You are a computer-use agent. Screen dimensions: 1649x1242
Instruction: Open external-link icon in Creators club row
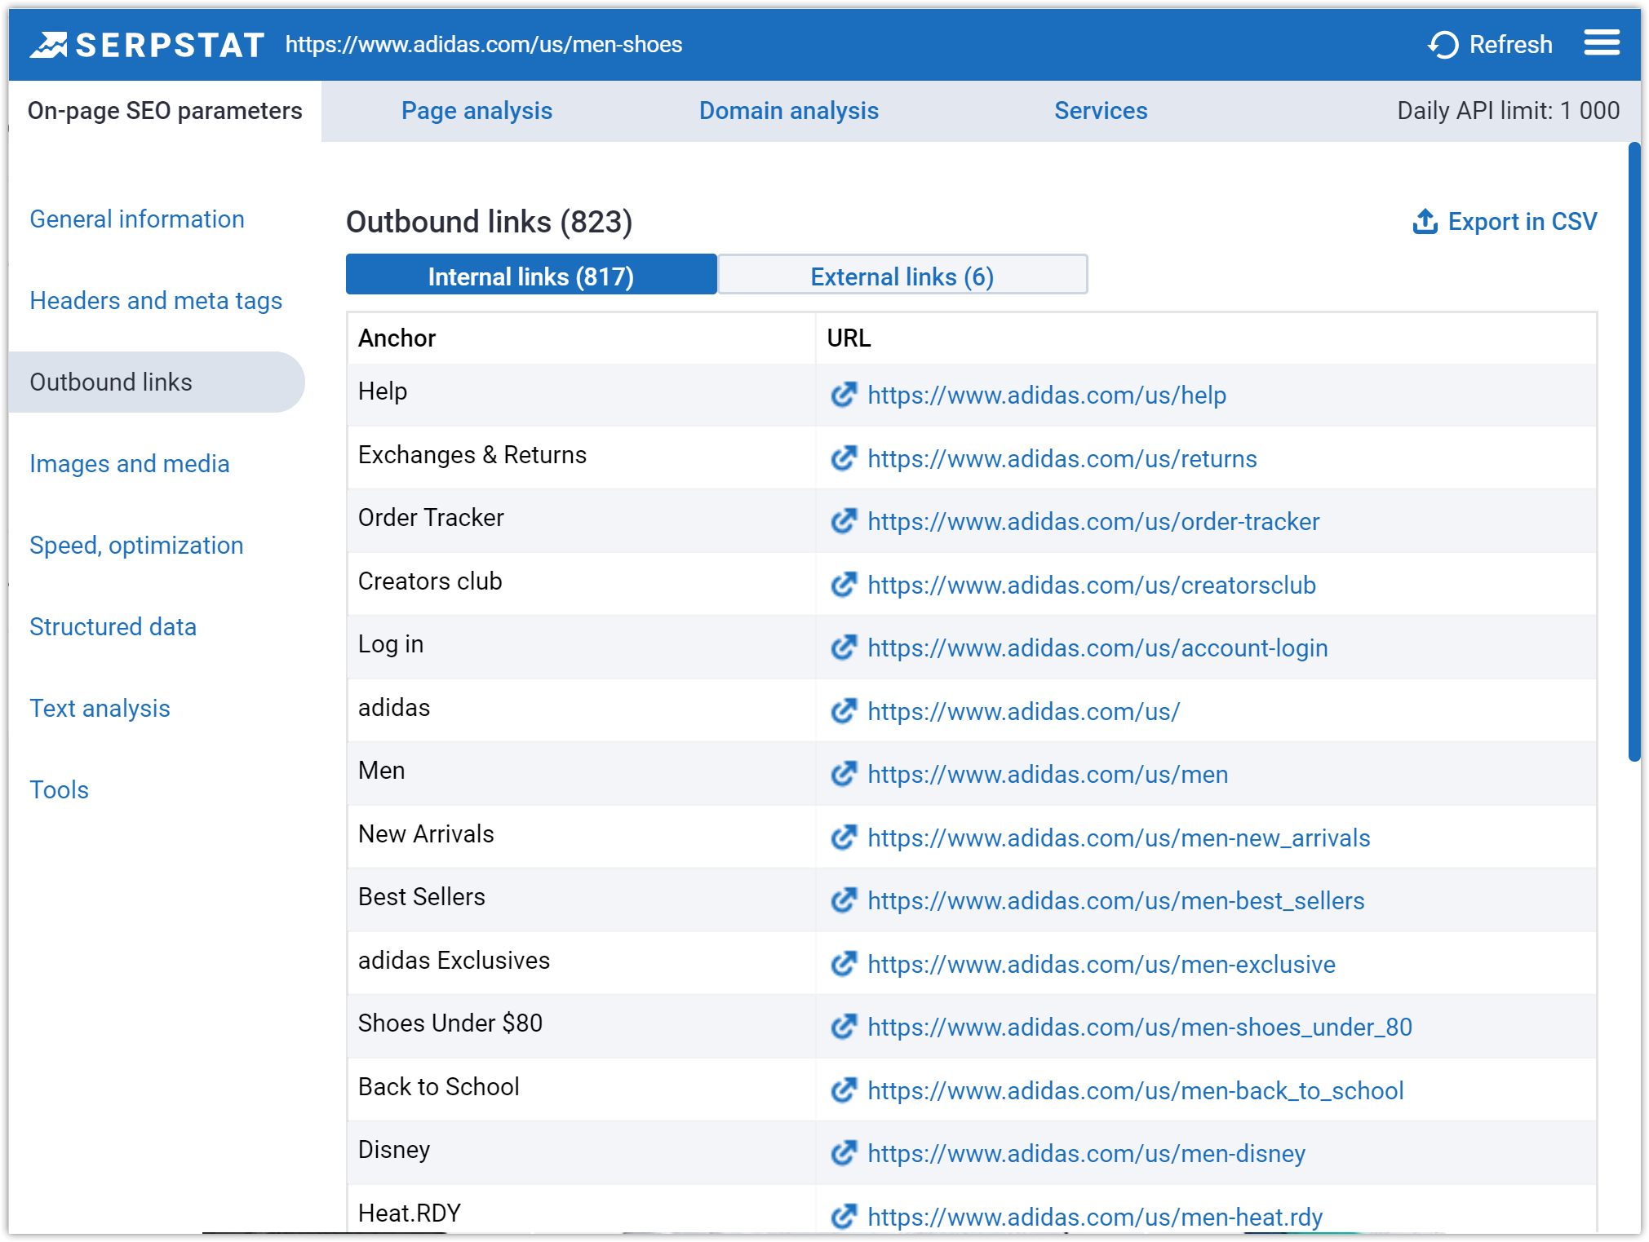[x=844, y=585]
